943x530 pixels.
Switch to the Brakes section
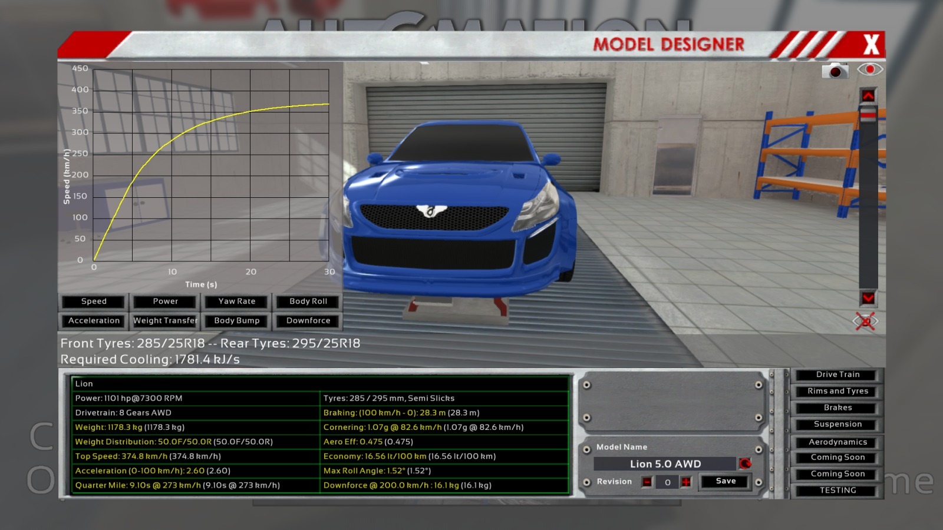838,408
